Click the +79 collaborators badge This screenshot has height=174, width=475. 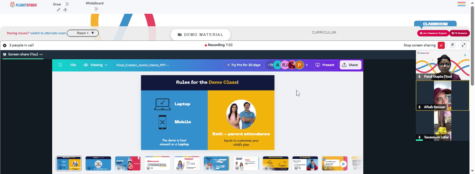(270, 65)
